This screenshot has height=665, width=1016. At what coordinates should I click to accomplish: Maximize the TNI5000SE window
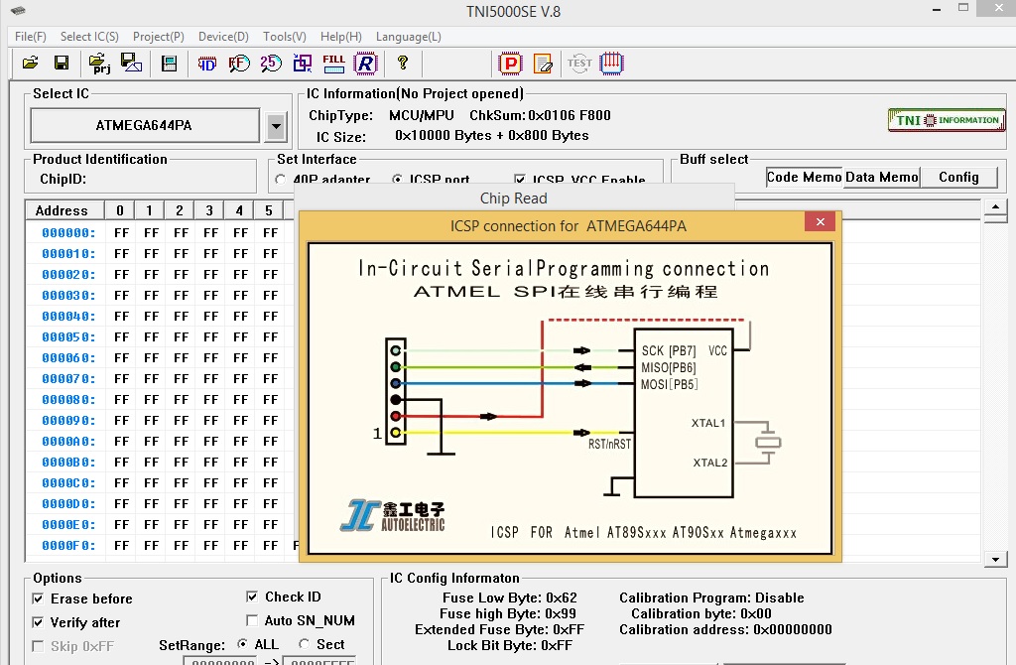[963, 8]
